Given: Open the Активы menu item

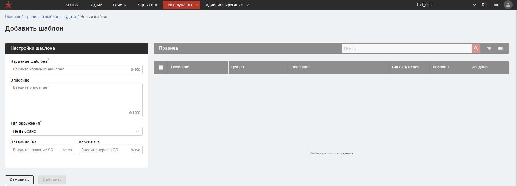Looking at the screenshot, I should (x=72, y=5).
